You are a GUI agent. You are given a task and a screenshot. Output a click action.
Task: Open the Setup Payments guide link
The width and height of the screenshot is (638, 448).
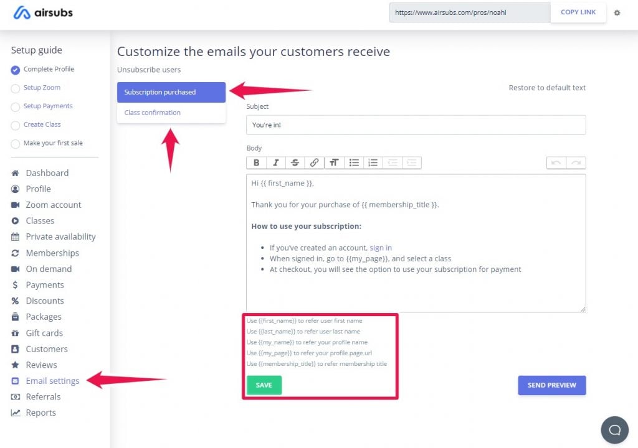tap(48, 106)
